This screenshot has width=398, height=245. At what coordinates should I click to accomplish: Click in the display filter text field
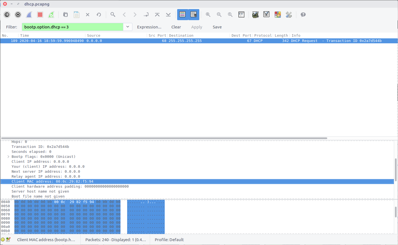pos(72,27)
